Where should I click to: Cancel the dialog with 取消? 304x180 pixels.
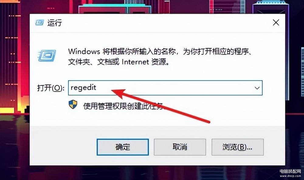coord(180,147)
